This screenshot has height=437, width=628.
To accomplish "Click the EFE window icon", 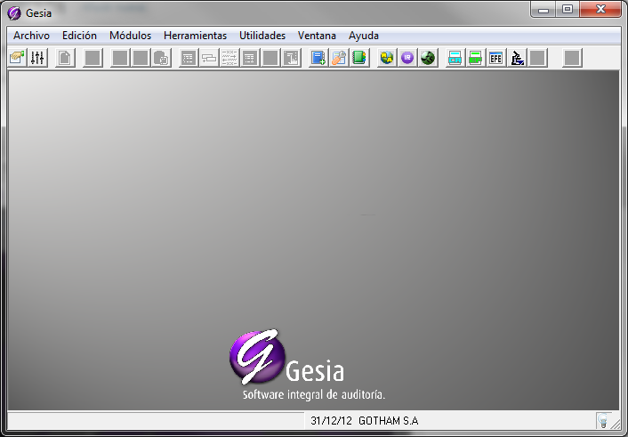I will click(495, 58).
